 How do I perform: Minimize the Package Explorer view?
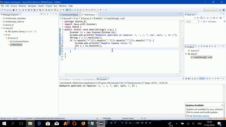click(53, 14)
